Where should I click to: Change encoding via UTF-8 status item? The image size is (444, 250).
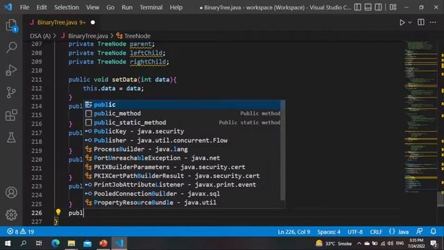(355, 232)
